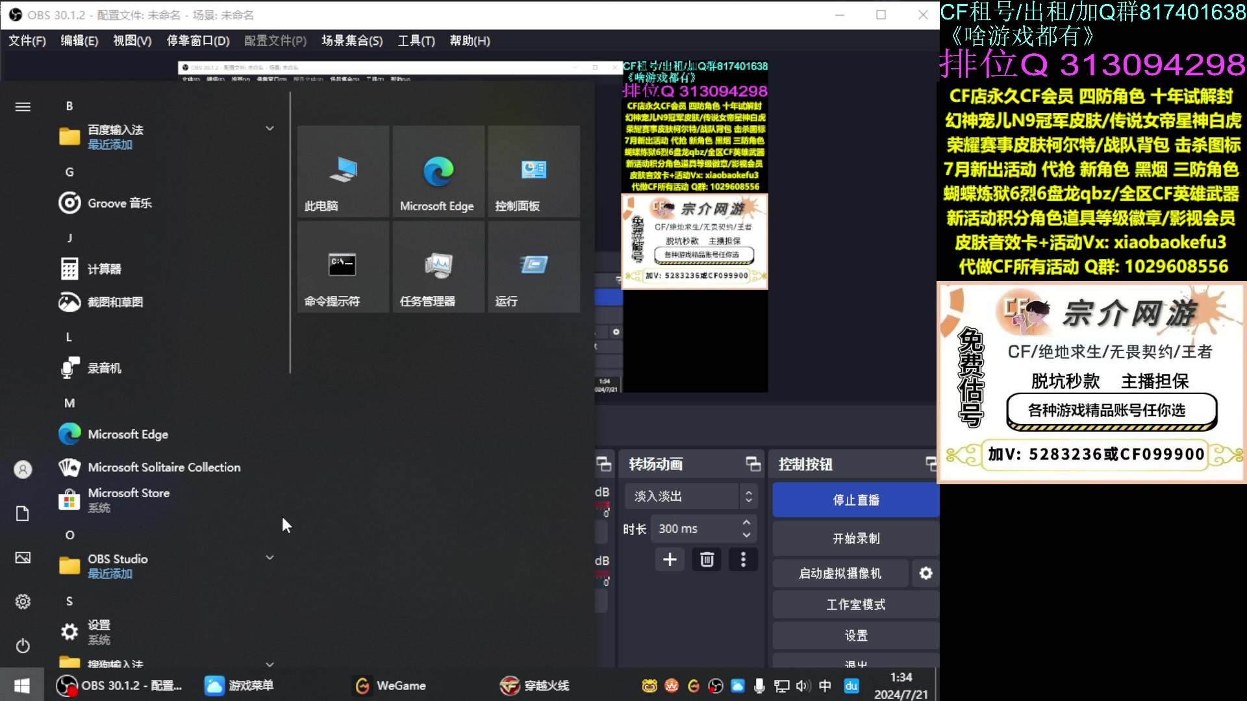
Task: Decrease the duration stepper down arrow
Action: 746,535
